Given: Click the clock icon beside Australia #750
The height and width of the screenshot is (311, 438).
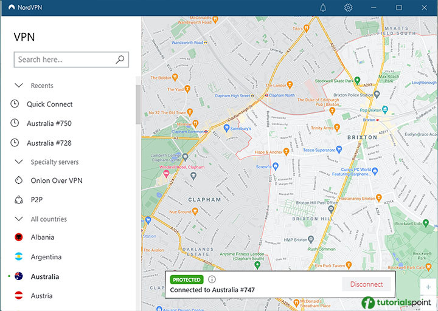Looking at the screenshot, I should click(15, 123).
